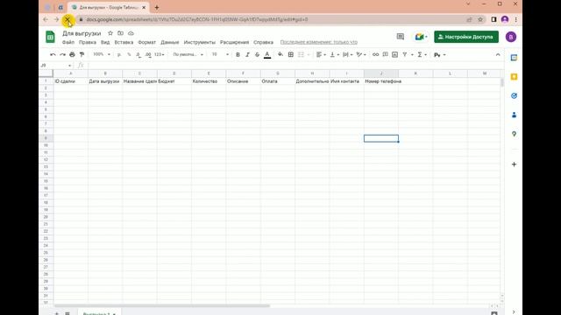Open input tools language dropdown

[x=439, y=54]
